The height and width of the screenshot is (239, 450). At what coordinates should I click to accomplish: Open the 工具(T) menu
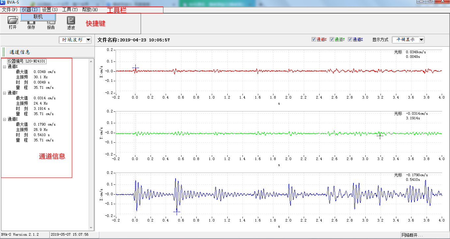tap(70, 10)
